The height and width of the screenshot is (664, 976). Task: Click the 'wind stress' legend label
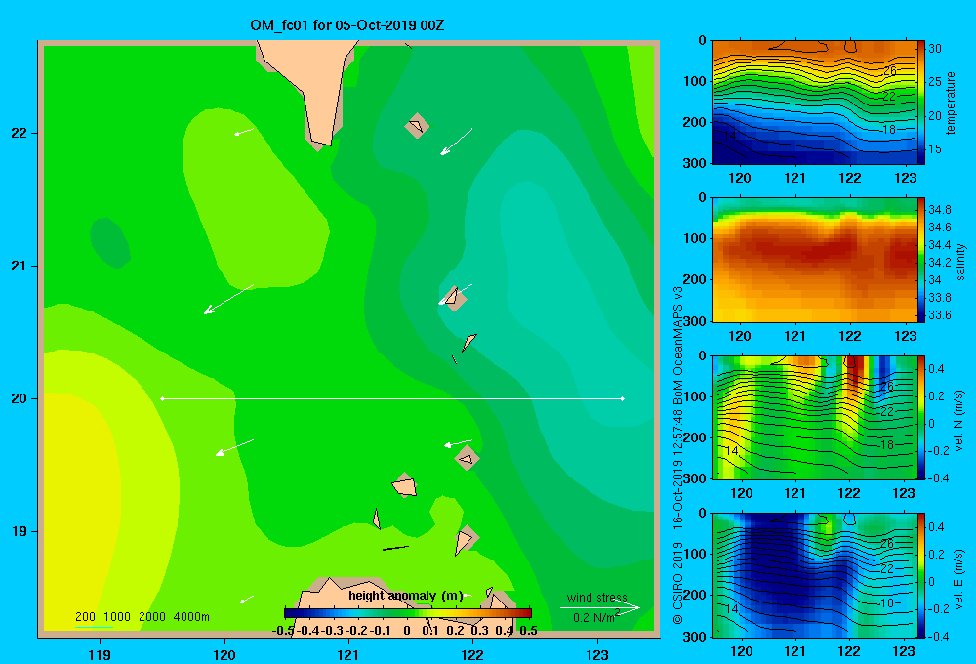pyautogui.click(x=596, y=597)
